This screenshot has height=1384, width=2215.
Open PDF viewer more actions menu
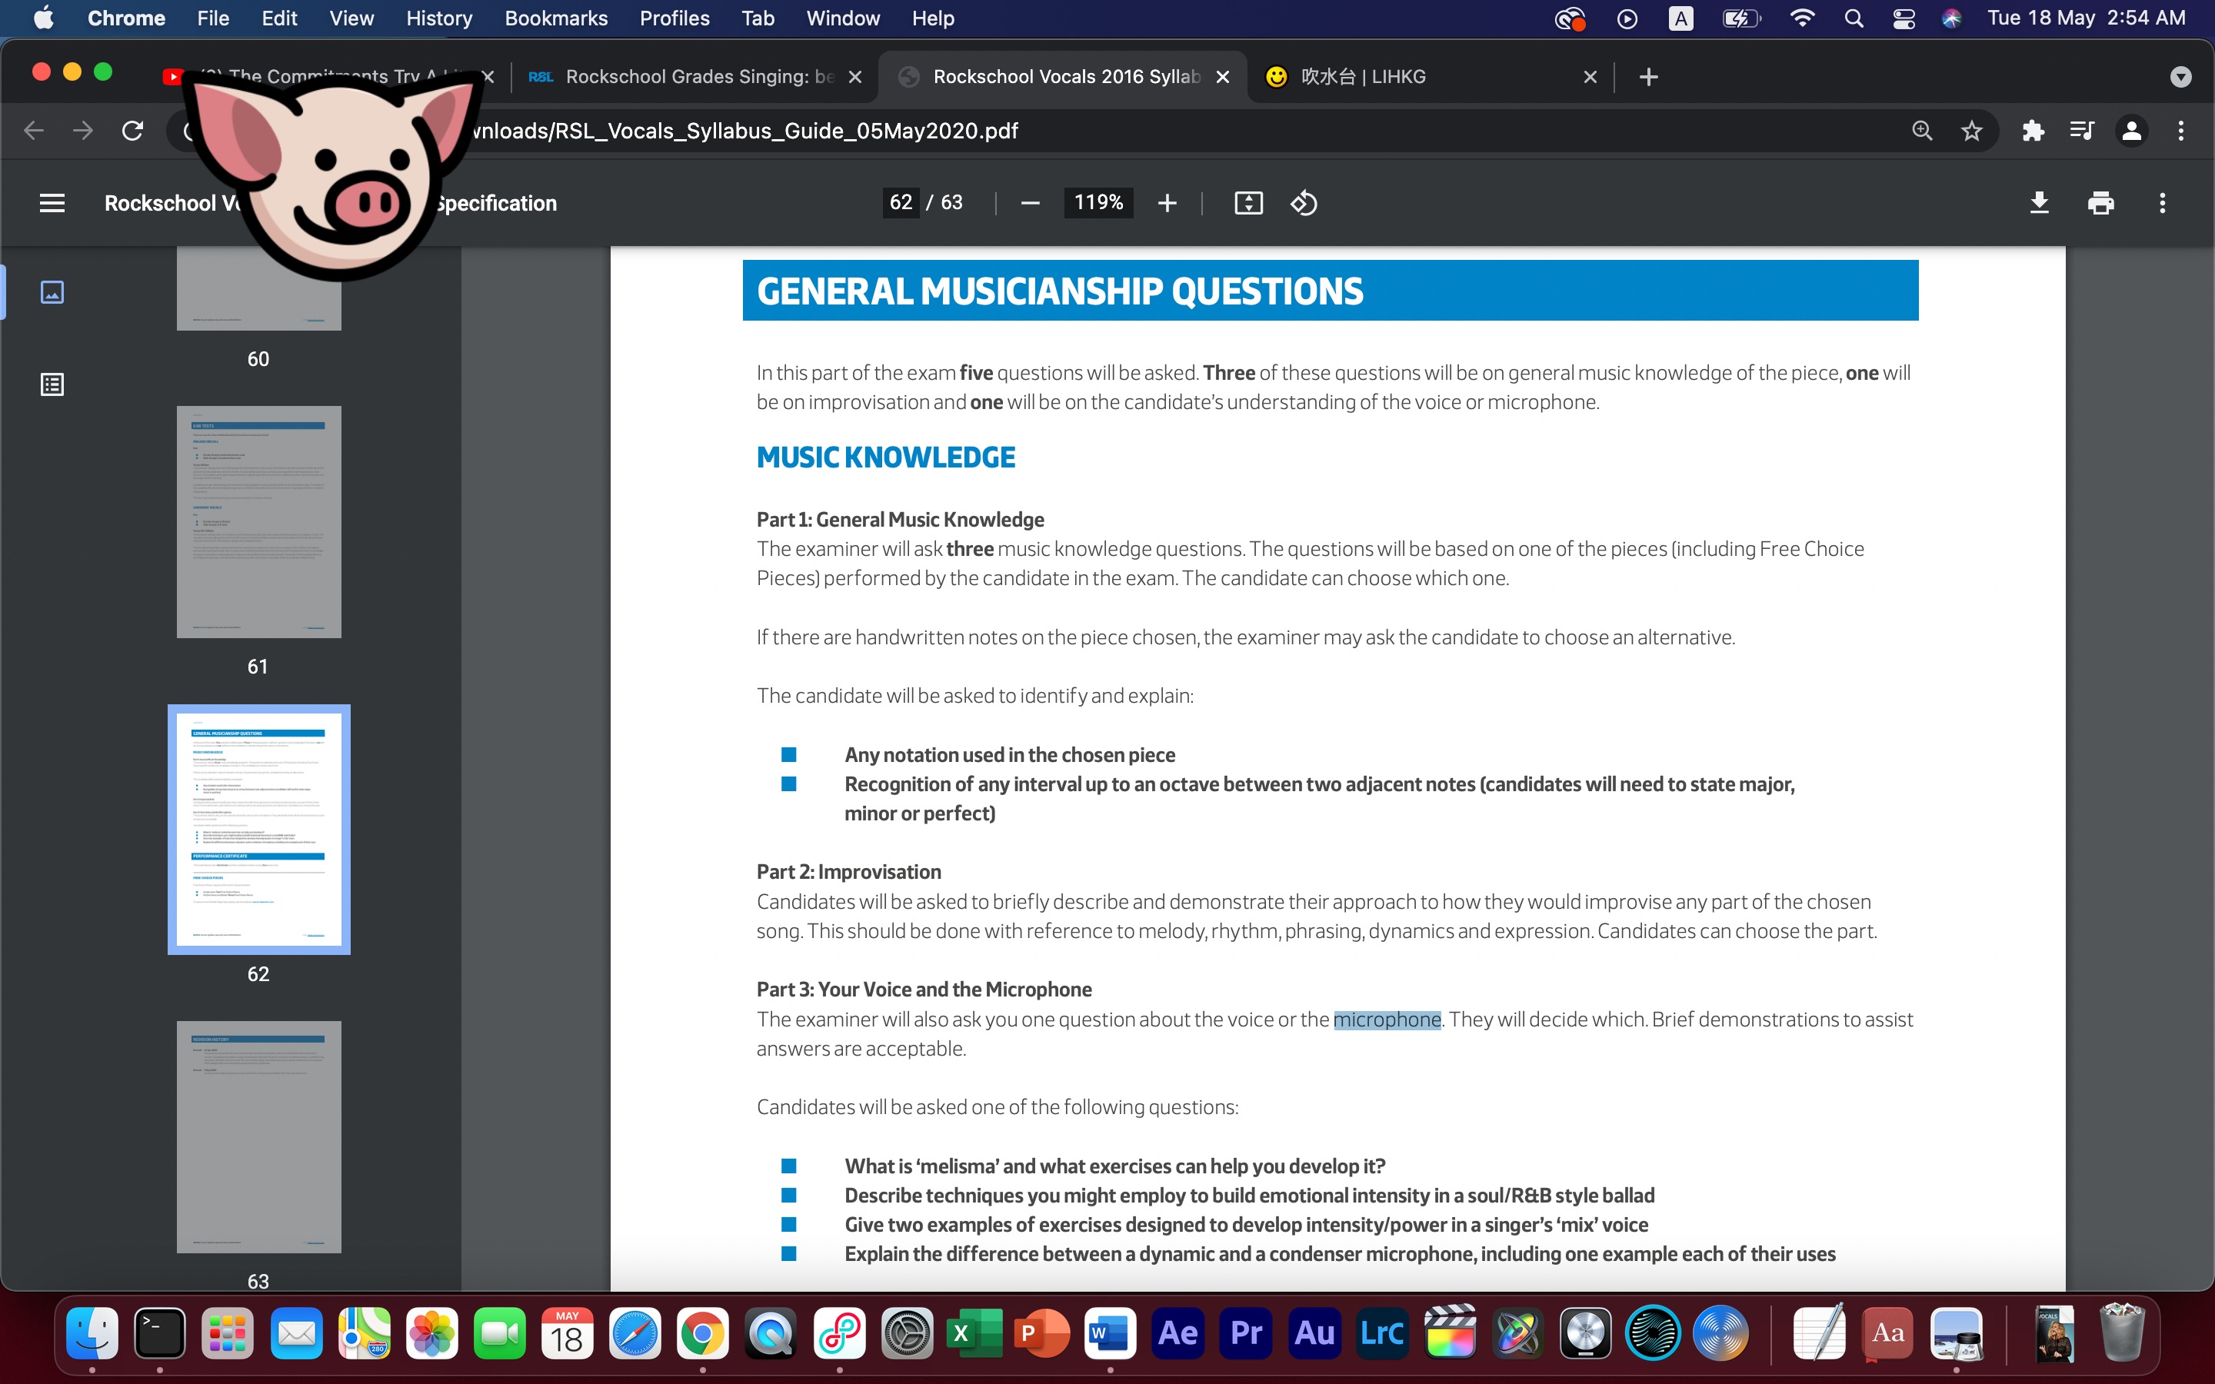pos(2163,203)
